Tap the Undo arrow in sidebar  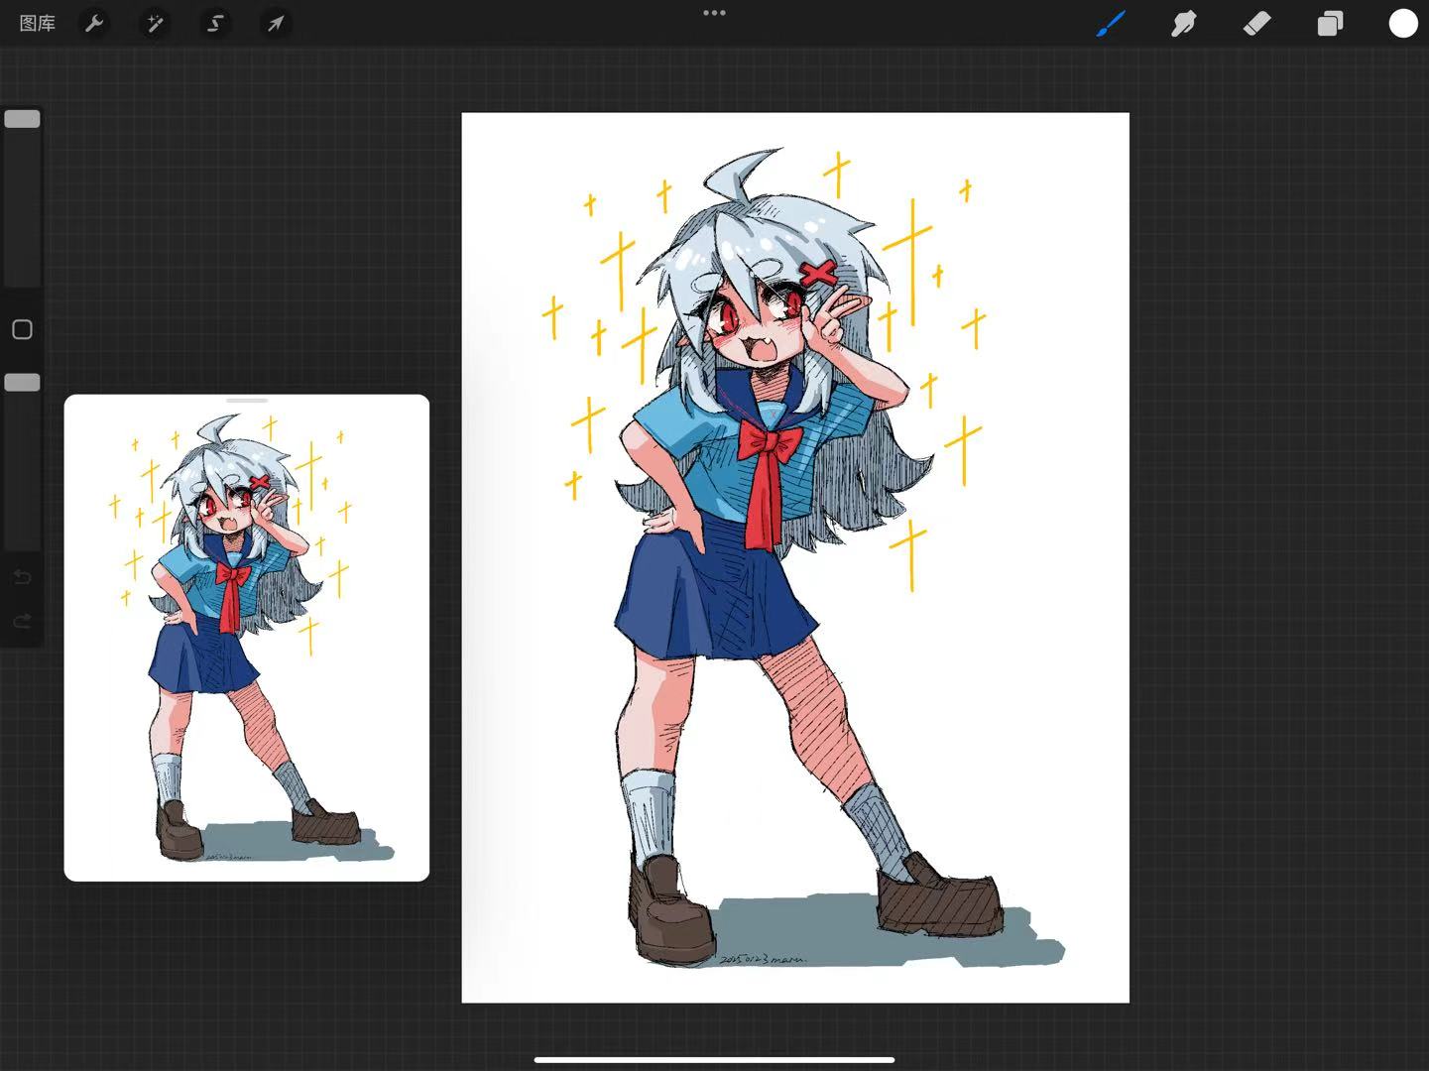point(22,577)
